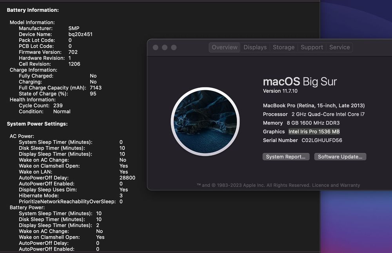Click the Cycle Count value 239

(x=58, y=105)
